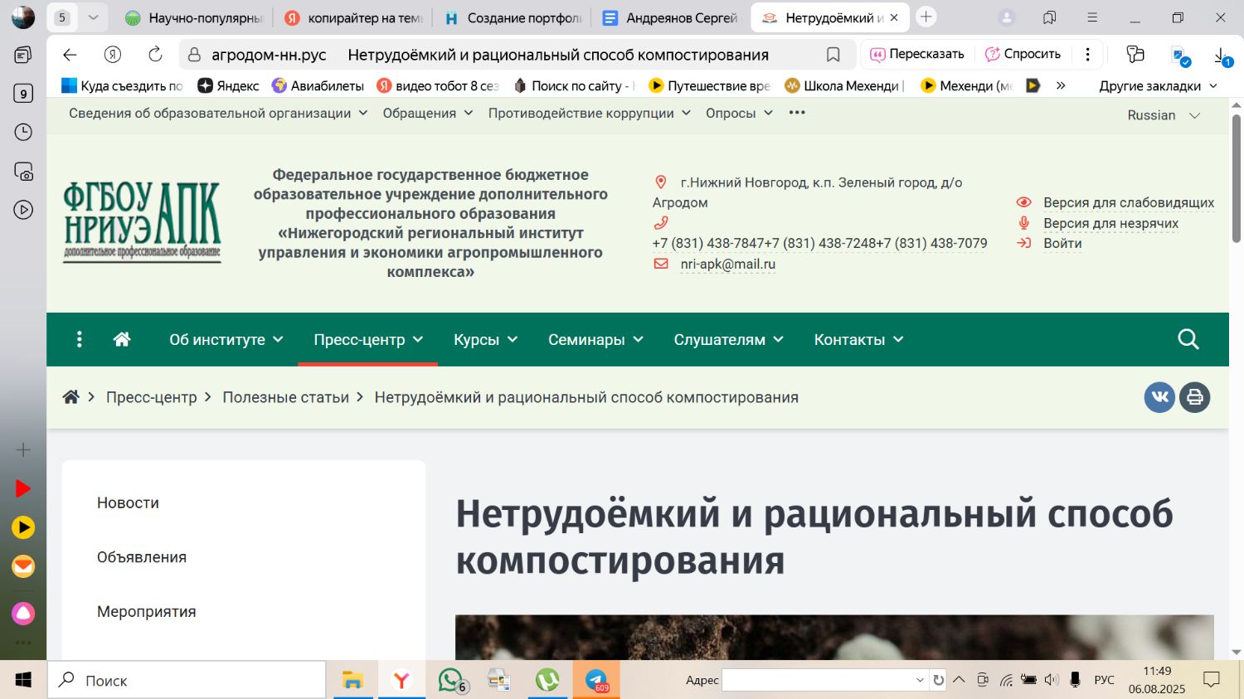The width and height of the screenshot is (1244, 699).
Task: Click the «Войти» login link
Action: click(x=1062, y=243)
